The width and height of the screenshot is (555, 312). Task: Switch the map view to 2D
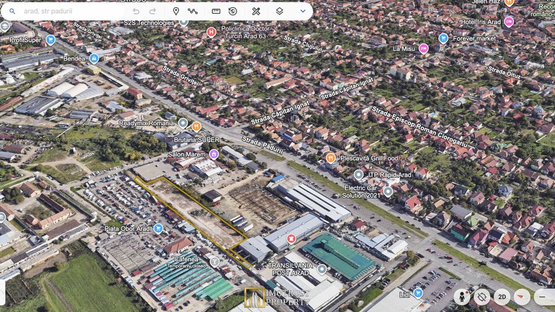[x=502, y=297]
